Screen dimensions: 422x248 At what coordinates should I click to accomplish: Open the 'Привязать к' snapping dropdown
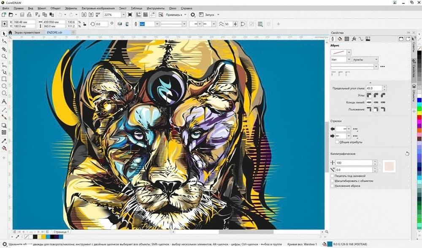tap(186, 14)
